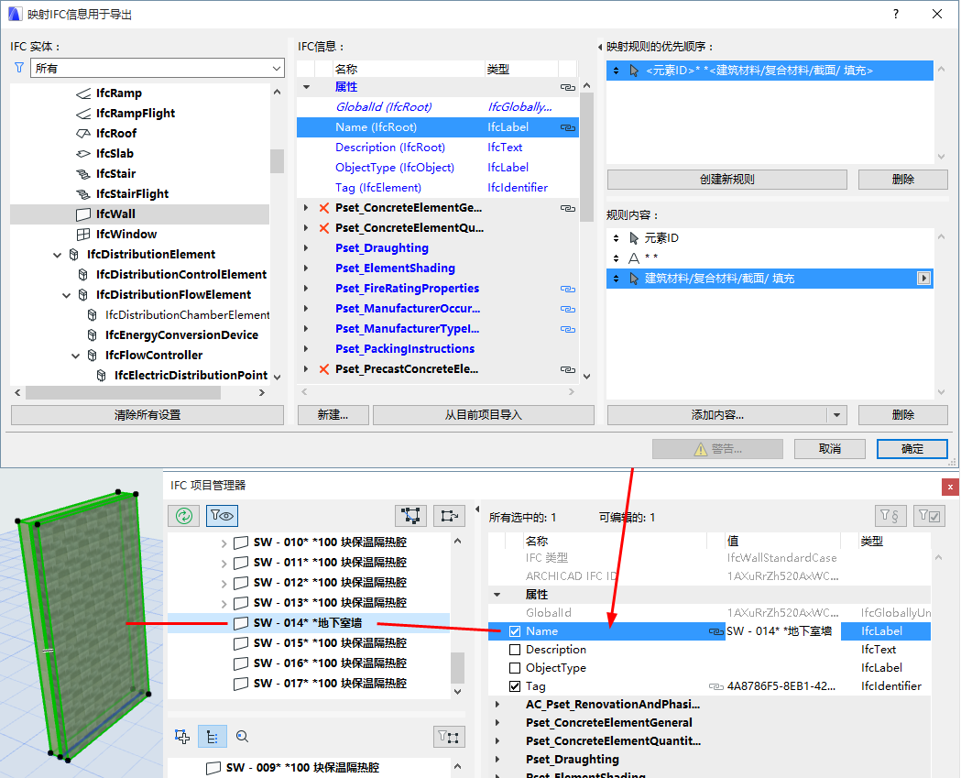Click 删除 beside 添加内容
Image resolution: width=961 pixels, height=778 pixels.
coord(902,415)
